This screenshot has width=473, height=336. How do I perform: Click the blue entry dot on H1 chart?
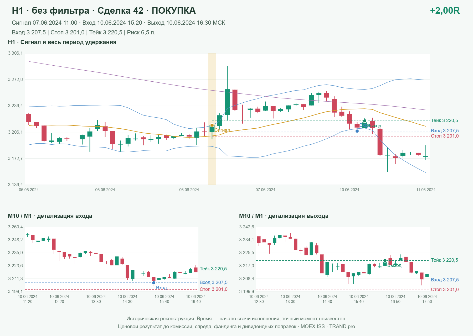click(357, 131)
